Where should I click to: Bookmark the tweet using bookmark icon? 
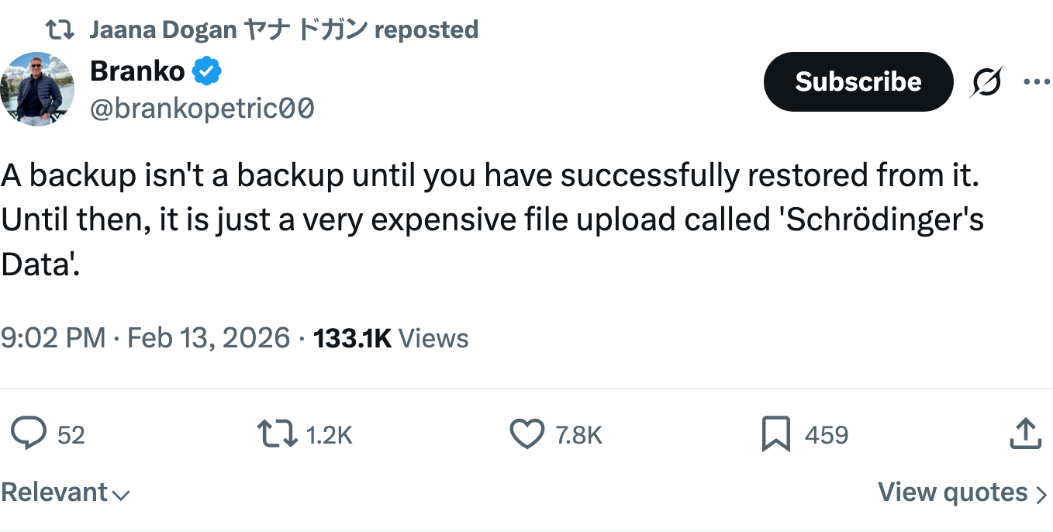coord(775,434)
